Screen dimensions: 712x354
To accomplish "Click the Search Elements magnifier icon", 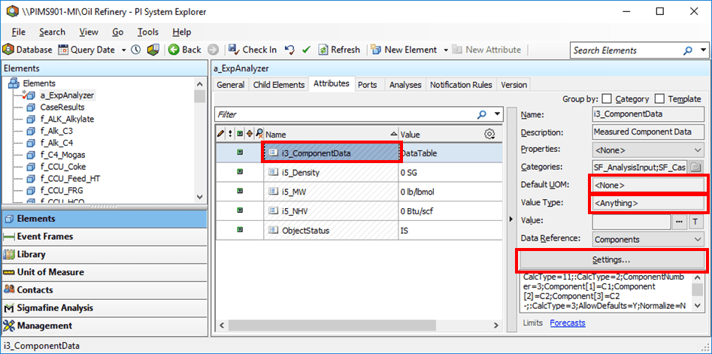I will (689, 50).
